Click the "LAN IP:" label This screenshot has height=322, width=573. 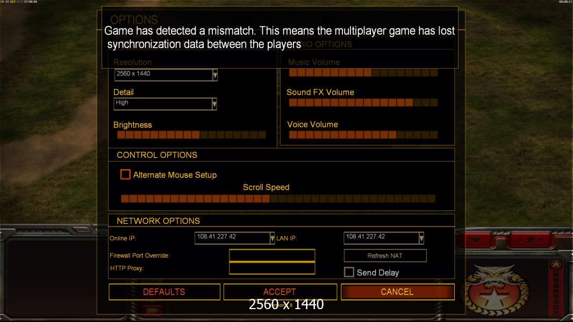point(286,238)
